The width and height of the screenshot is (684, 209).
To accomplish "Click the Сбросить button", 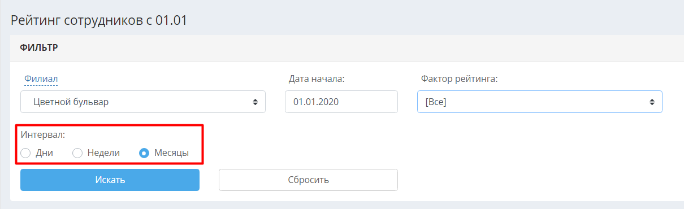I will [x=308, y=180].
